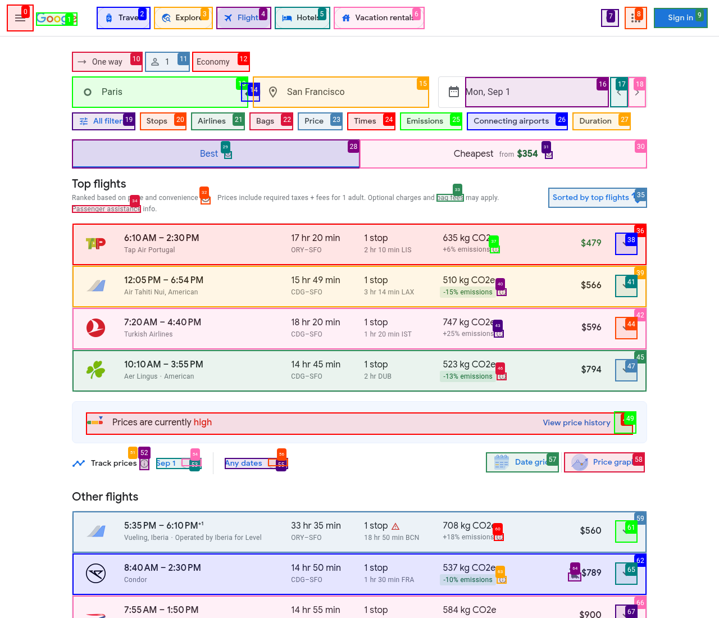The height and width of the screenshot is (618, 719).
Task: Open the Price graph view
Action: [x=604, y=462]
